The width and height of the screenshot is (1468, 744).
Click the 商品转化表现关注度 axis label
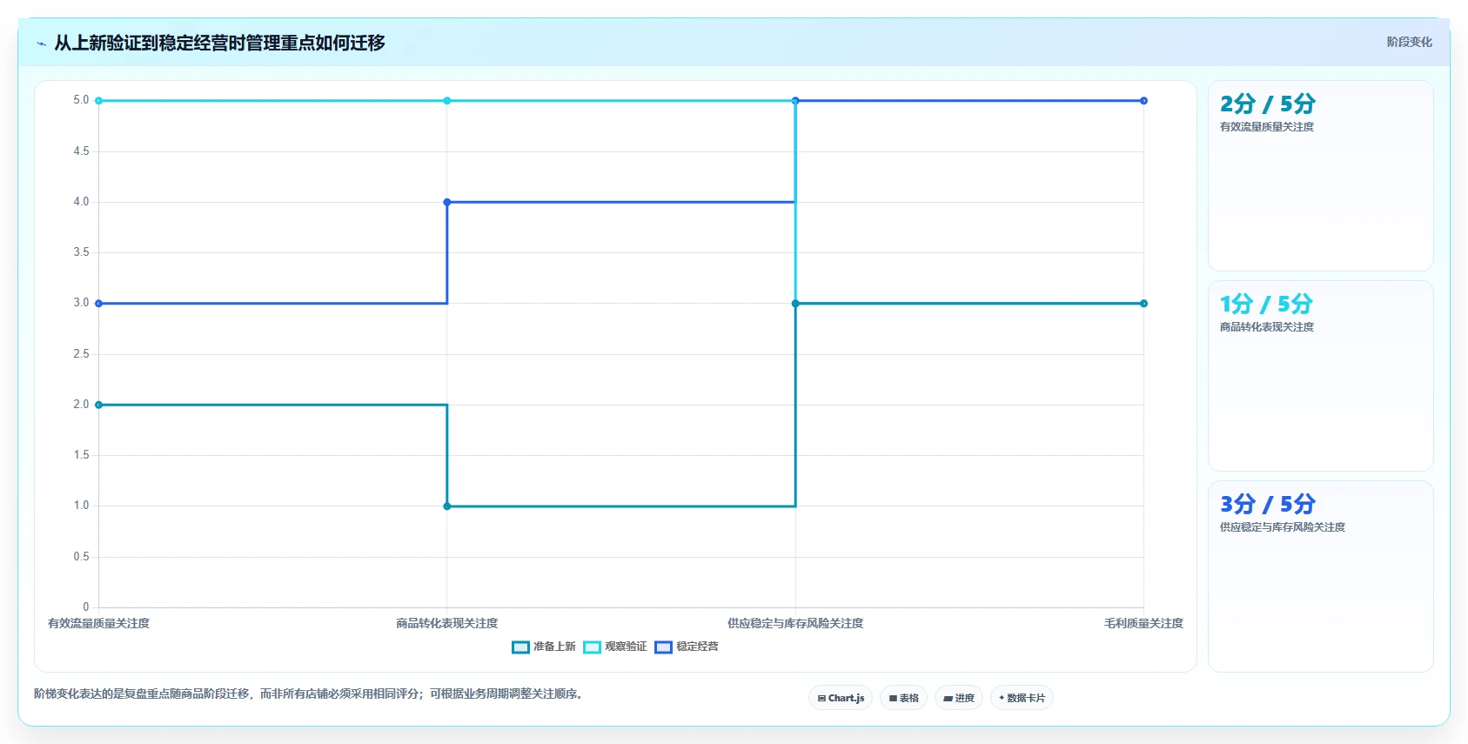pyautogui.click(x=447, y=623)
